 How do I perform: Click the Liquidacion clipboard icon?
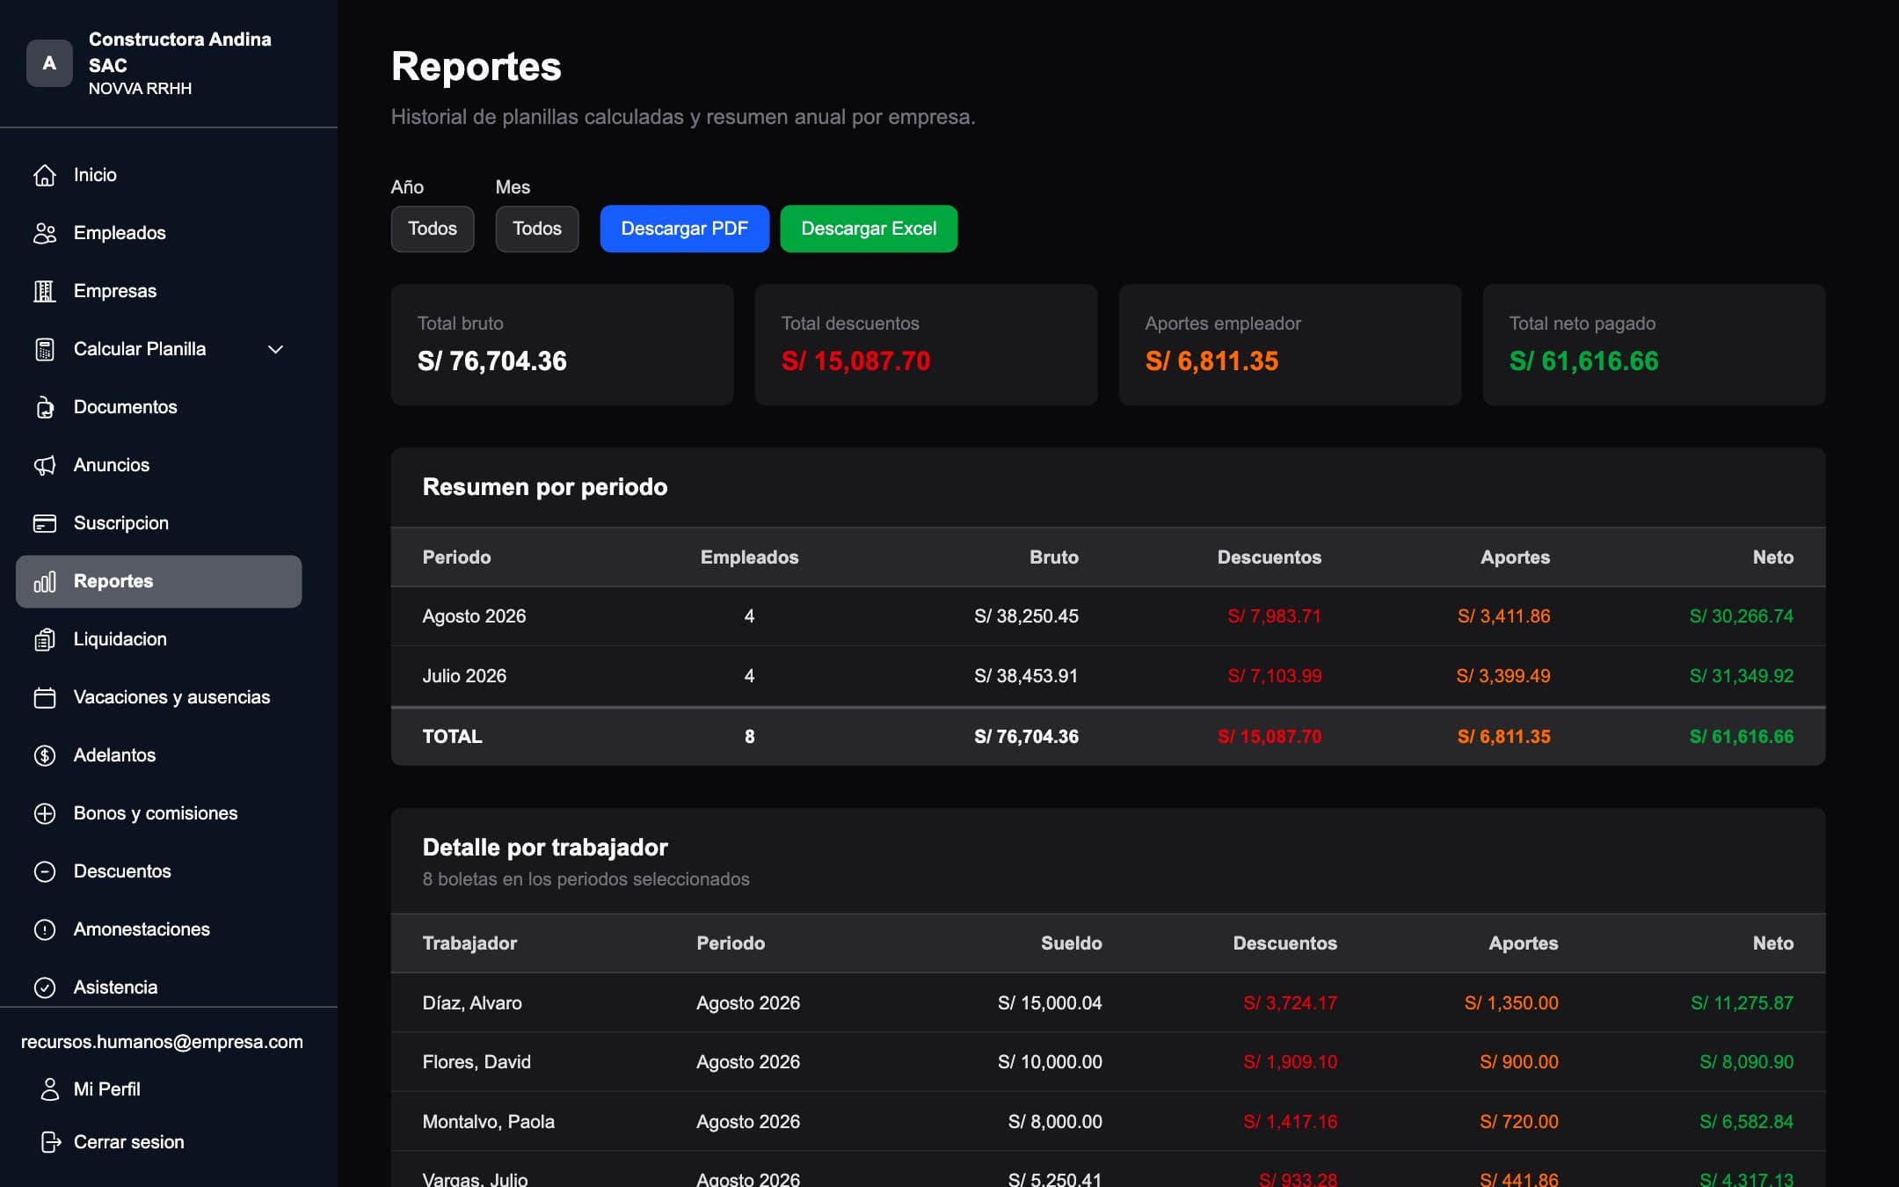pyautogui.click(x=45, y=639)
